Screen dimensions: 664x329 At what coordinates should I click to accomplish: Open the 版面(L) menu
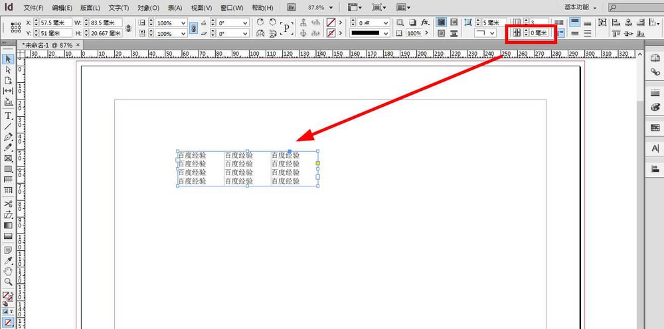point(90,7)
